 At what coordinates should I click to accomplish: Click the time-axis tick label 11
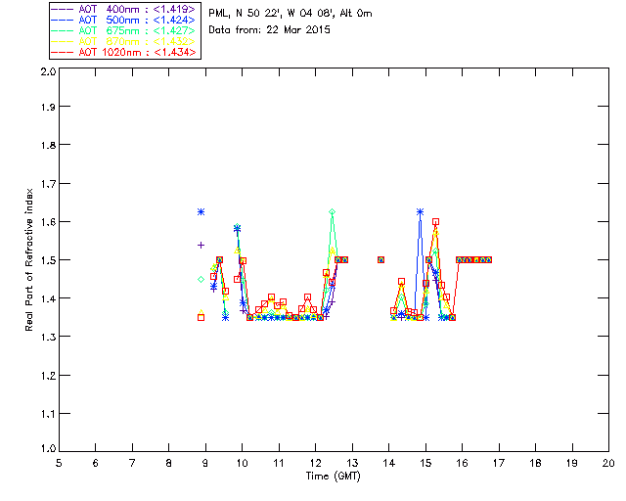(x=279, y=463)
